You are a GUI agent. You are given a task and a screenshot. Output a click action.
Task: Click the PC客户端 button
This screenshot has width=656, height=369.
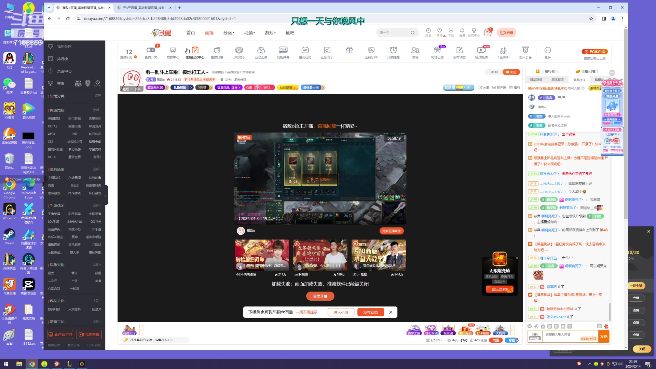[594, 52]
